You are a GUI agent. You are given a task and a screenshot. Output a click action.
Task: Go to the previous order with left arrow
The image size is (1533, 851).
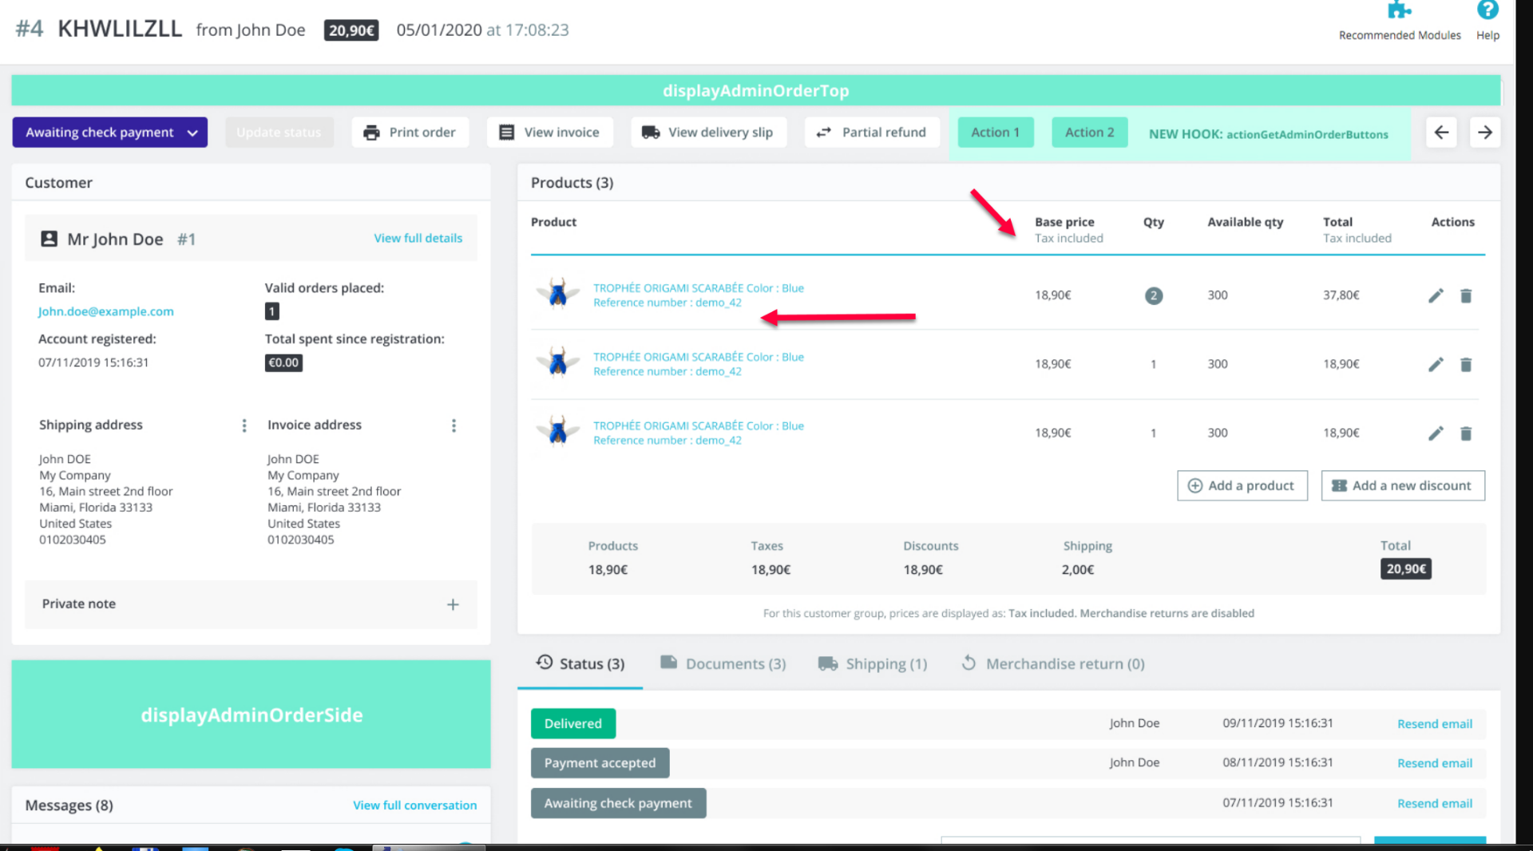point(1441,133)
